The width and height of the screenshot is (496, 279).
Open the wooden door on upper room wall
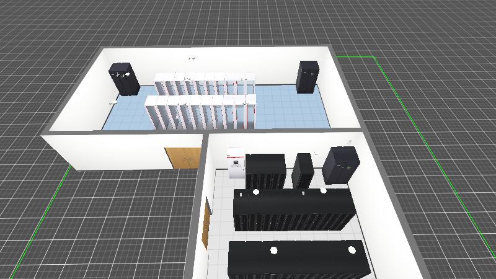[181, 157]
